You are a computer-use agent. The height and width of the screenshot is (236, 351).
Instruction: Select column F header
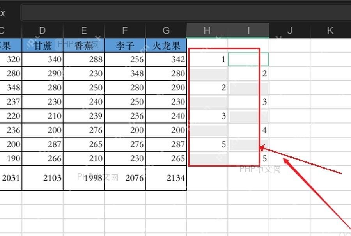(125, 30)
